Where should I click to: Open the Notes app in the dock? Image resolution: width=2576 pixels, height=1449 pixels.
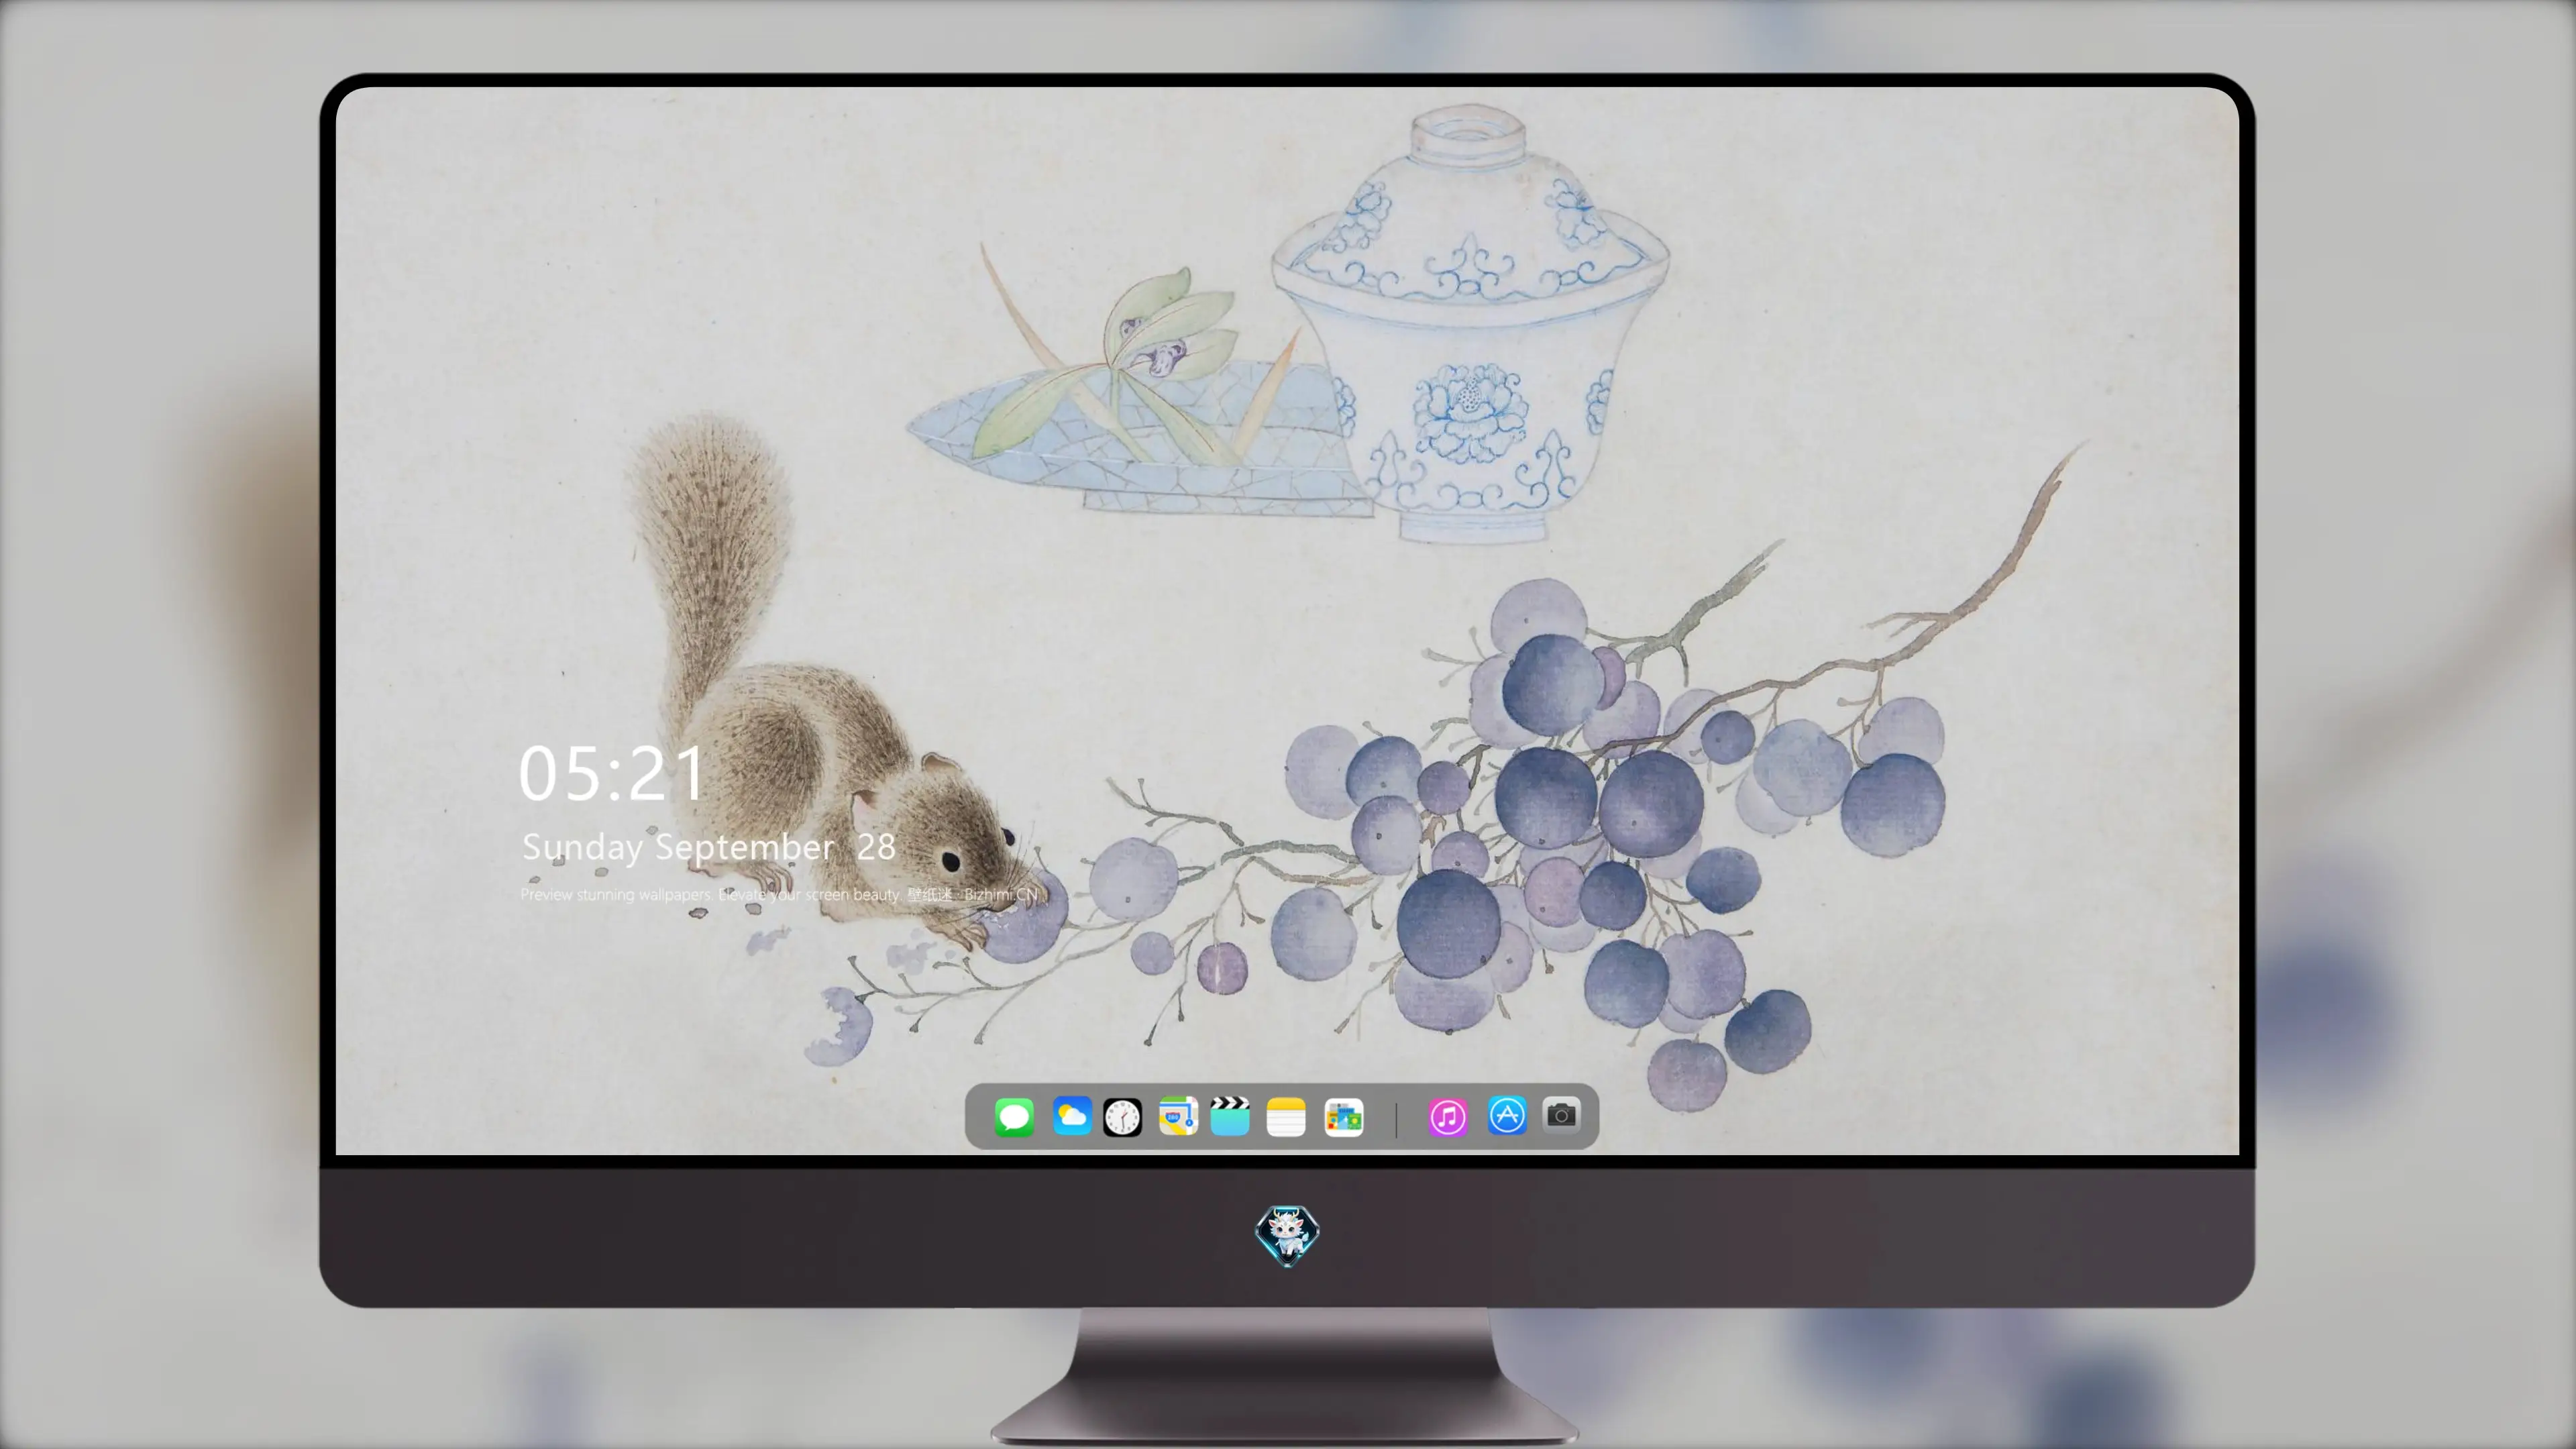point(1286,1117)
